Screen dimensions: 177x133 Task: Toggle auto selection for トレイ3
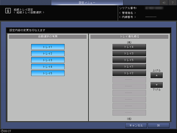[48, 60]
